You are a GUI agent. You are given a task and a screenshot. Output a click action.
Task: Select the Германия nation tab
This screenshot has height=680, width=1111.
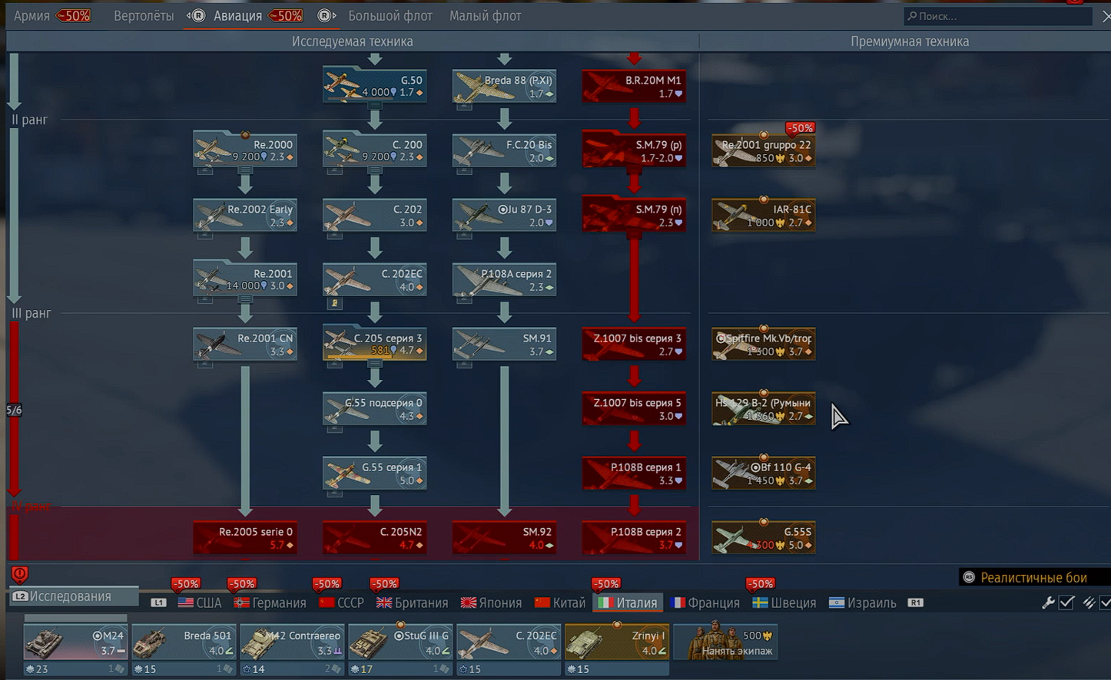(x=270, y=602)
